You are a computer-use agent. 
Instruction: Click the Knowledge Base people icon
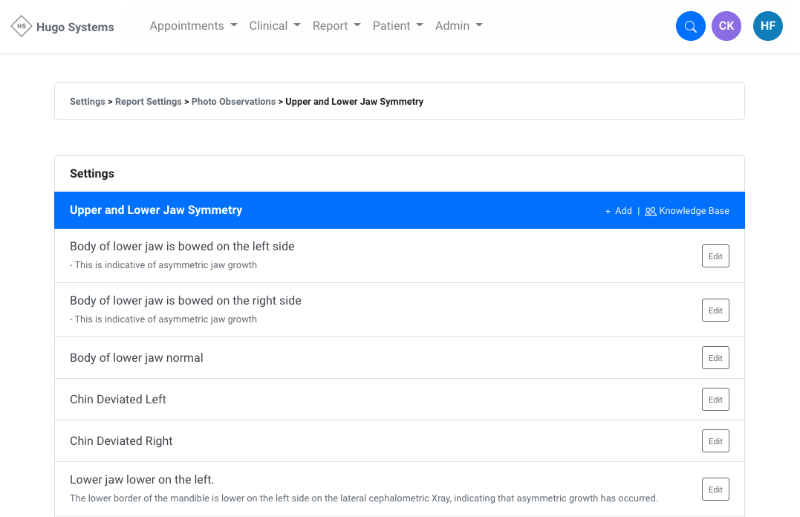651,211
